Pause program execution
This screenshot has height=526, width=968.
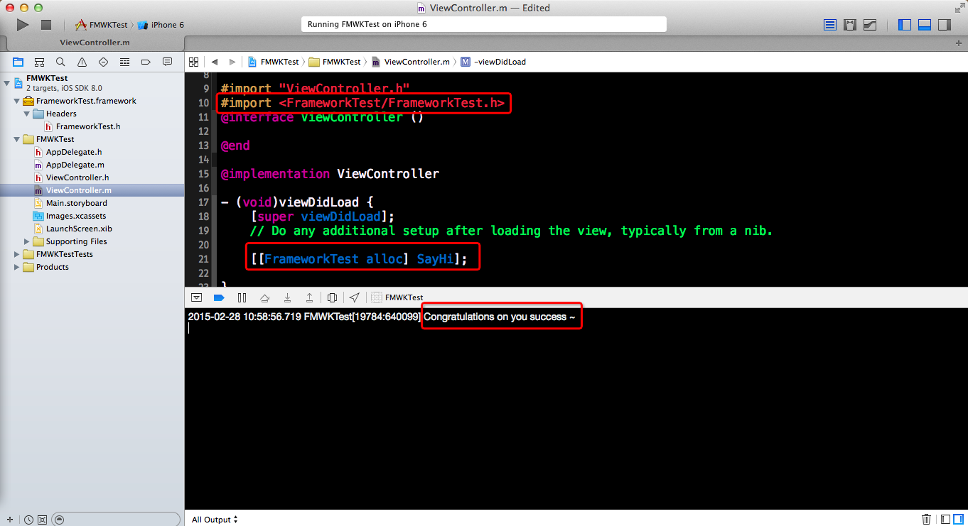(242, 297)
